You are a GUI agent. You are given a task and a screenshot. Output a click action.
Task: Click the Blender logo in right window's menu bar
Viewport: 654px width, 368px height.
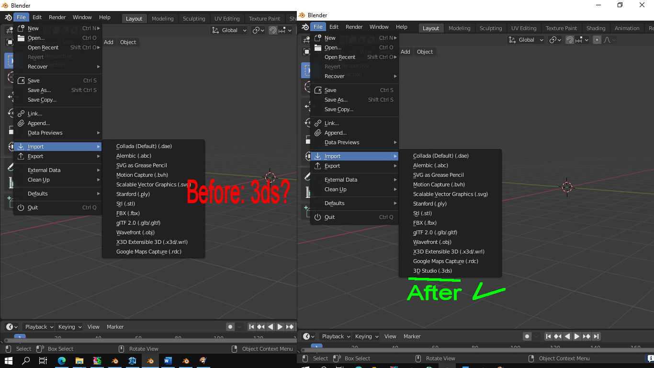coord(305,27)
